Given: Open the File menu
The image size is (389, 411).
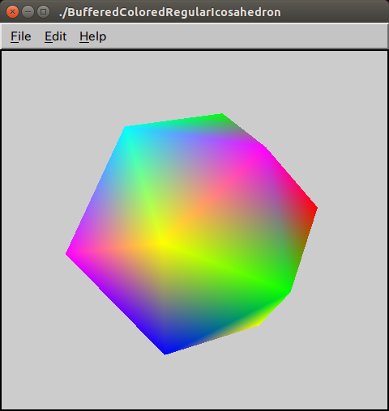Looking at the screenshot, I should (x=21, y=36).
